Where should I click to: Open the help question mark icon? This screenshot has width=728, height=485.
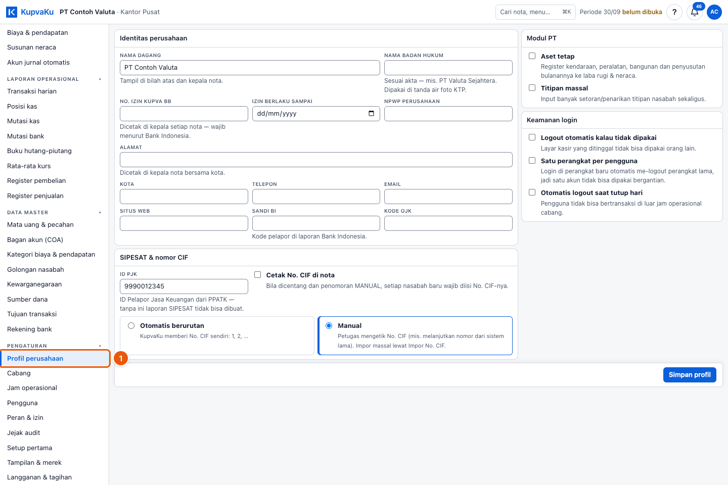[x=674, y=12]
